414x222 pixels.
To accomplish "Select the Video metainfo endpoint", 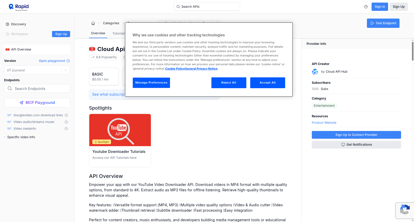I will (x=25, y=129).
